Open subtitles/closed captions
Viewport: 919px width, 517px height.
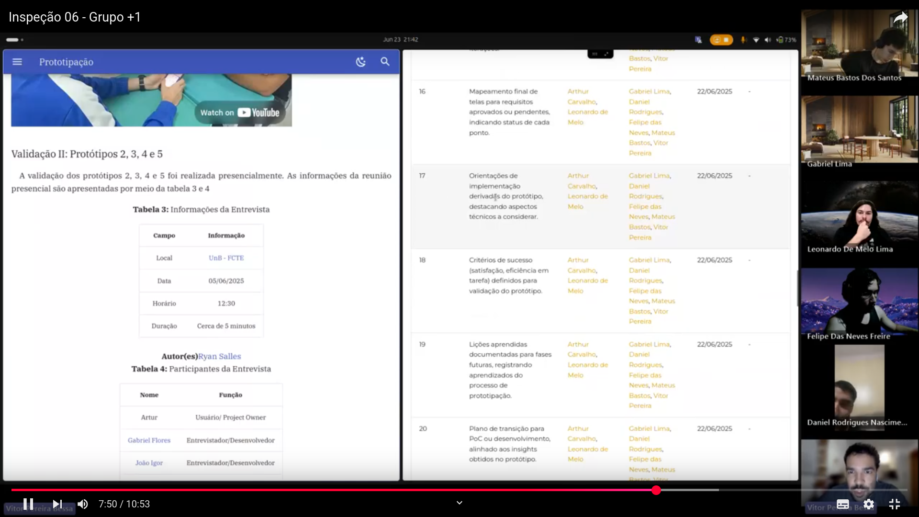click(843, 504)
